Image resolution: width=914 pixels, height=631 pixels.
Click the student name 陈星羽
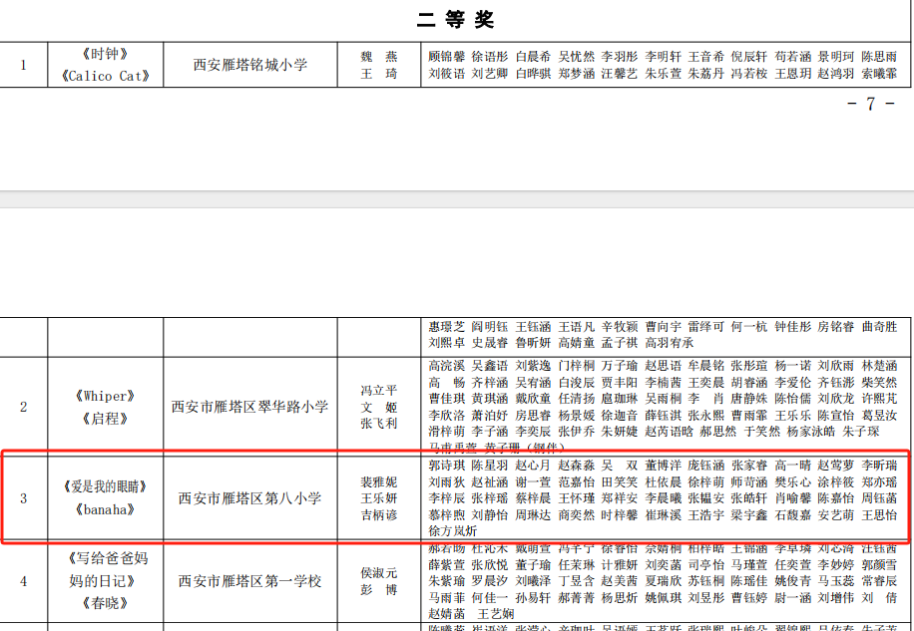tap(490, 466)
